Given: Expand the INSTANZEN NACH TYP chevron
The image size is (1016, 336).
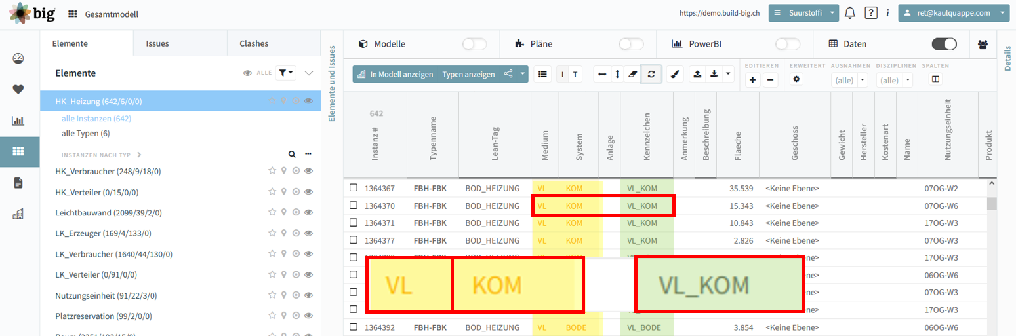Looking at the screenshot, I should (x=139, y=155).
